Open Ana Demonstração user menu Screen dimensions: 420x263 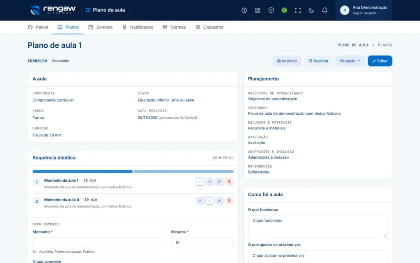point(364,10)
